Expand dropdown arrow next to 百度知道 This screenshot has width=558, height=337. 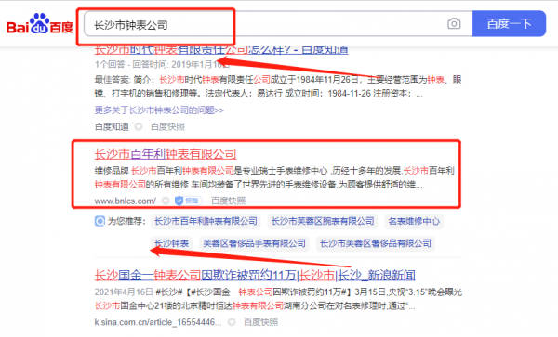click(139, 127)
